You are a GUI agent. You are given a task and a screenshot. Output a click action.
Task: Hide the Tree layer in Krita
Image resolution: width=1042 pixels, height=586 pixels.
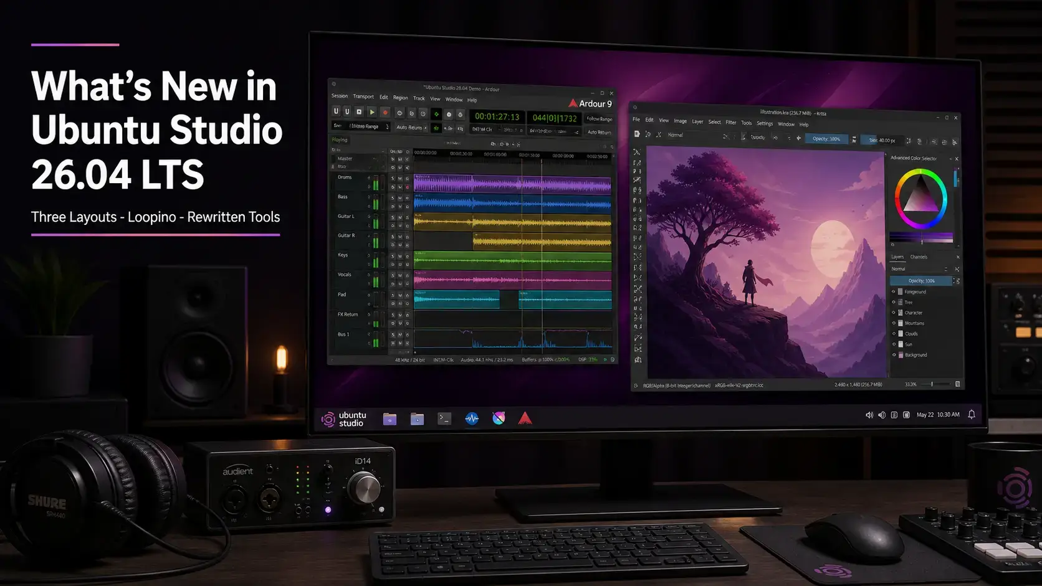pyautogui.click(x=894, y=302)
